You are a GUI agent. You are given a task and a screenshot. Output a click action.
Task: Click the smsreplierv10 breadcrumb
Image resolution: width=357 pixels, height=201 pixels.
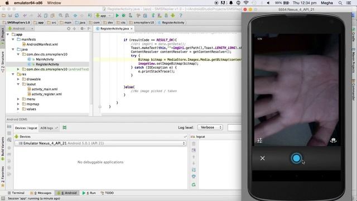142,22
